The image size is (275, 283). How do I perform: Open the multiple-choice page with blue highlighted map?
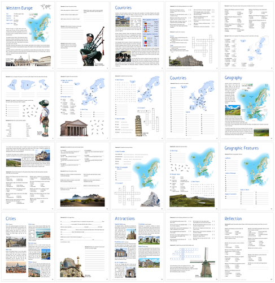click(247, 36)
